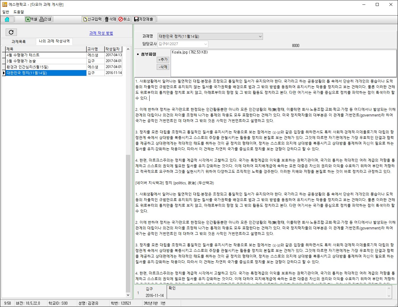Screen dimensions: 398x307
Task: Open the 일반 menu
Action: pyautogui.click(x=6, y=12)
